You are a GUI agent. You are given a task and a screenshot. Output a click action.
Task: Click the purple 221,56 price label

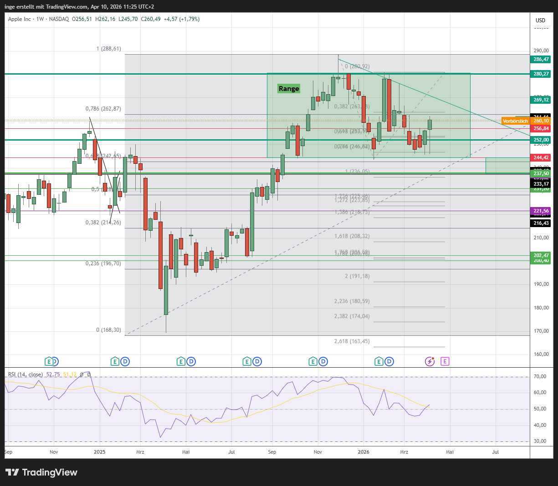pos(541,211)
